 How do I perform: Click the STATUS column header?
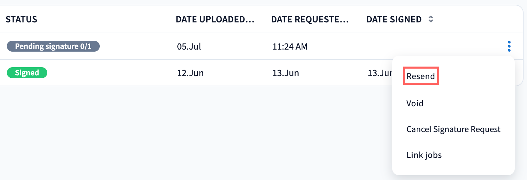[x=21, y=19]
